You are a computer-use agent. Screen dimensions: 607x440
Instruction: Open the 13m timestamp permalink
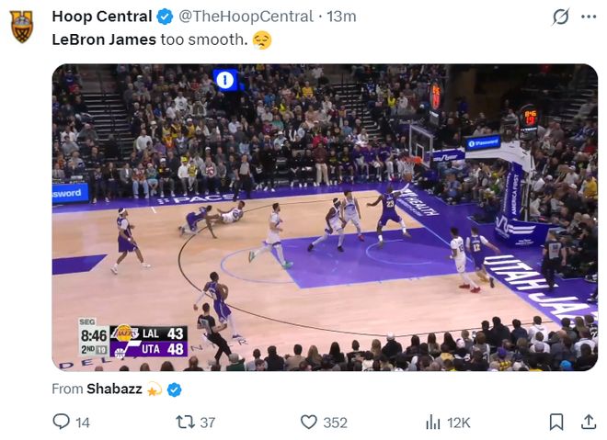[342, 17]
